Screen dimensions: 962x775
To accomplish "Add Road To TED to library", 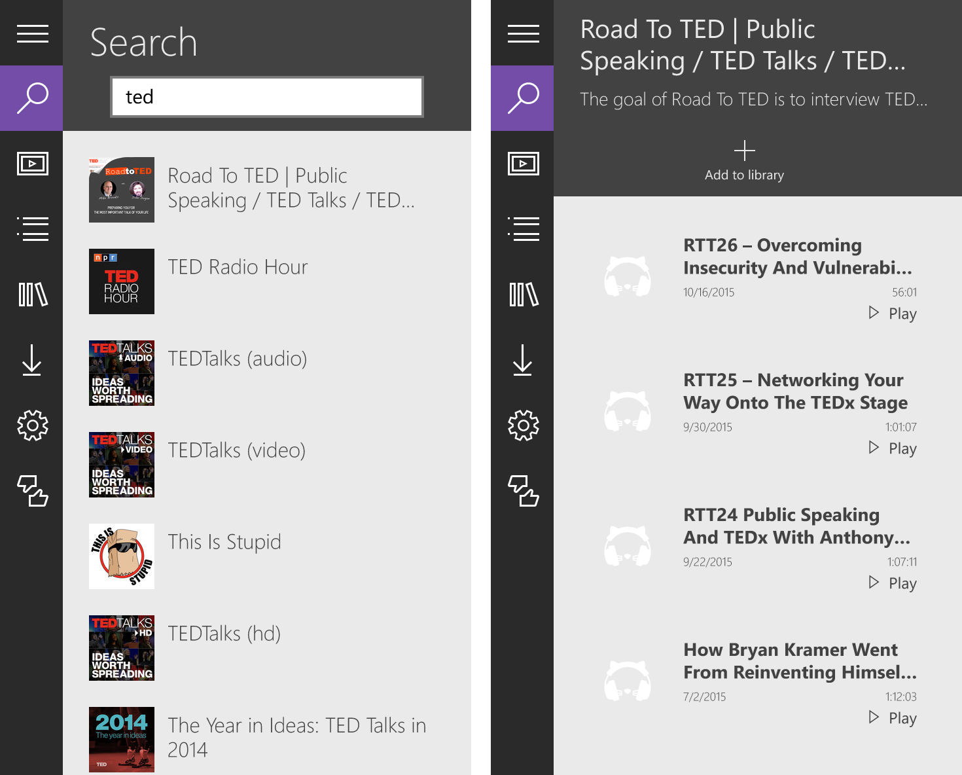I will click(744, 160).
